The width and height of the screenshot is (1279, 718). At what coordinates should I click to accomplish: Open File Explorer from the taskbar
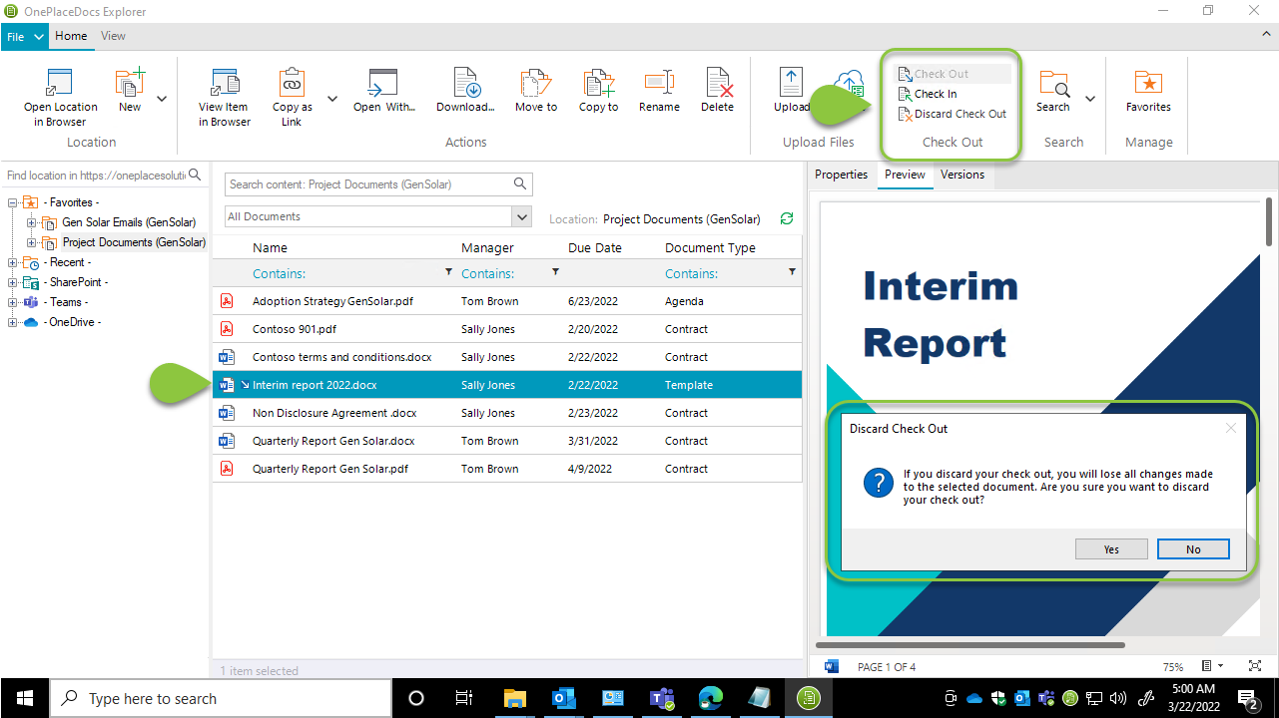(514, 698)
